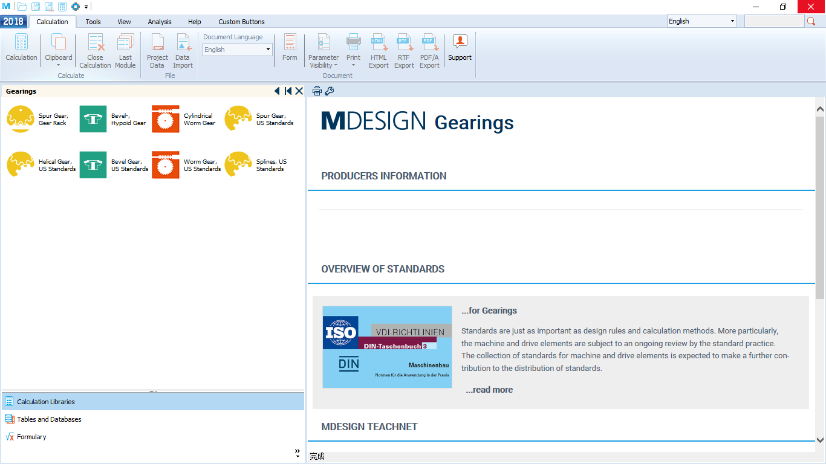
Task: Click the scroll up arrow of document pane
Action: click(820, 109)
